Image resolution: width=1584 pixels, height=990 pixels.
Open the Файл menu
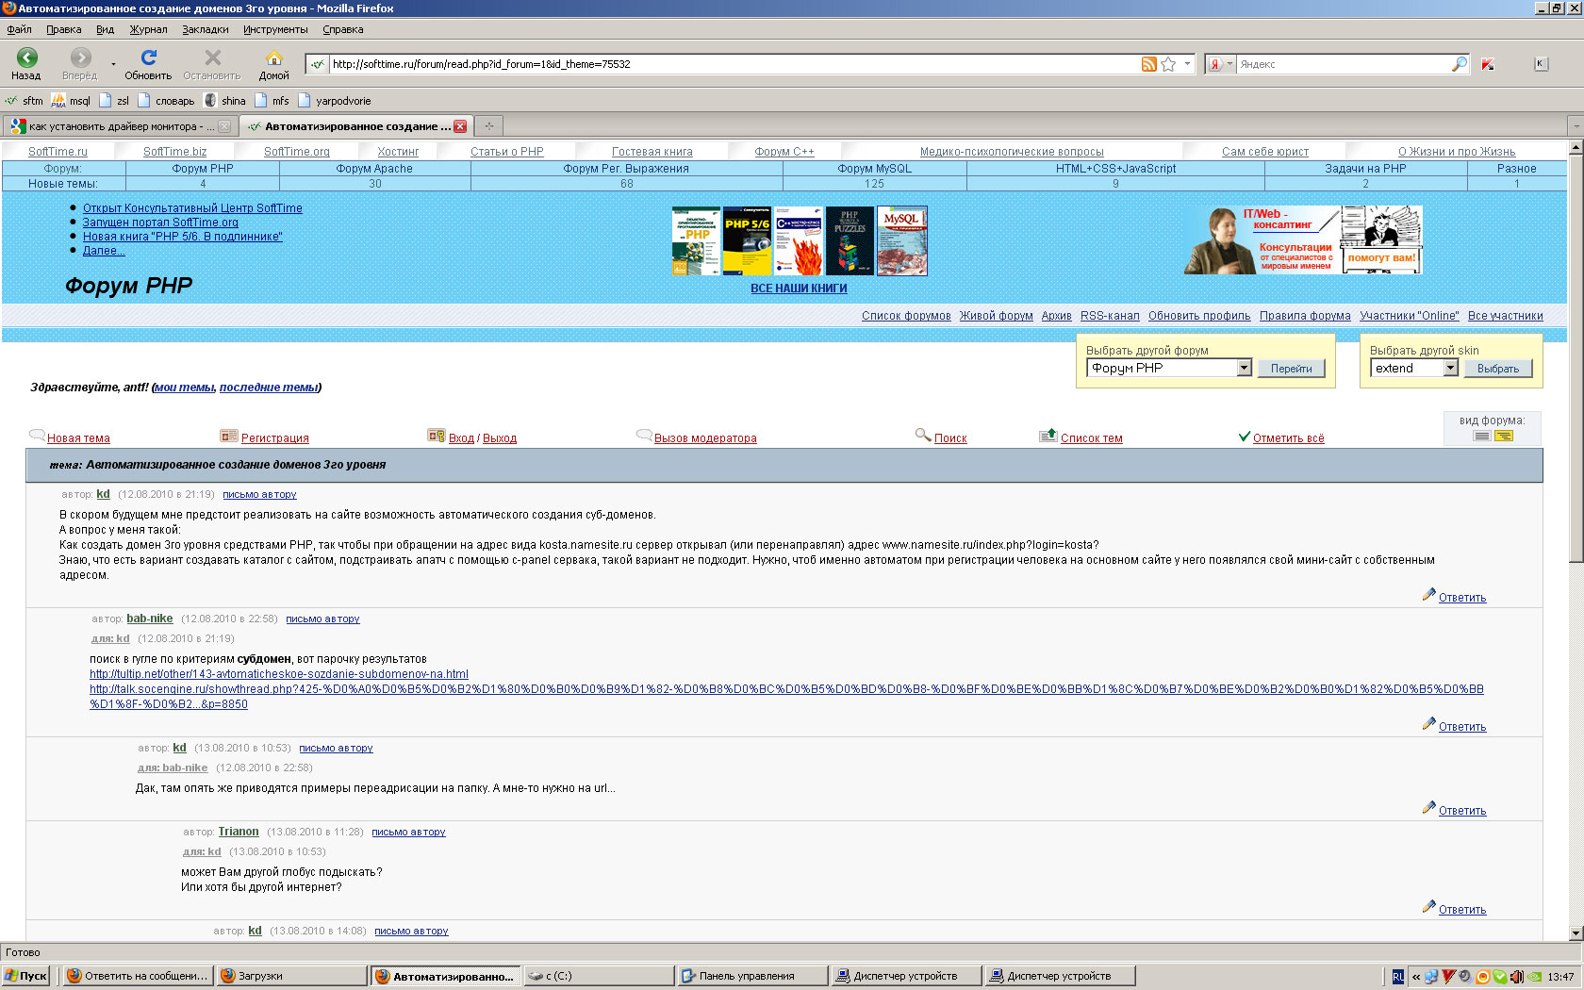[x=19, y=29]
